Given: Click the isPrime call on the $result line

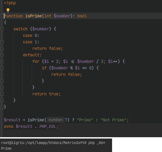Looking at the screenshot, I should [x=36, y=120].
